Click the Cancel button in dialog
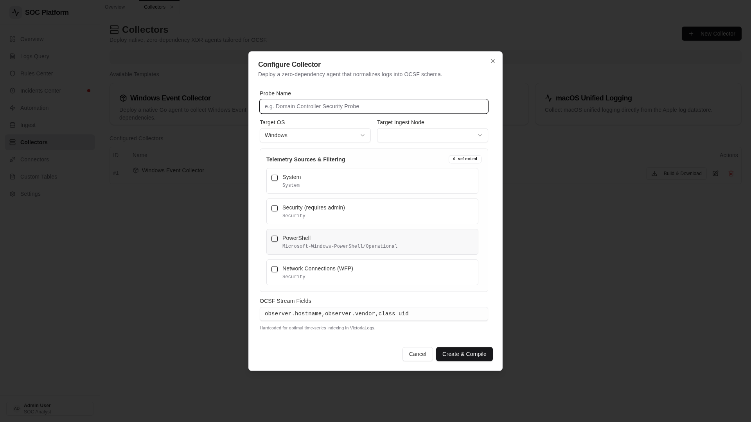Viewport: 751px width, 422px height. pyautogui.click(x=417, y=354)
